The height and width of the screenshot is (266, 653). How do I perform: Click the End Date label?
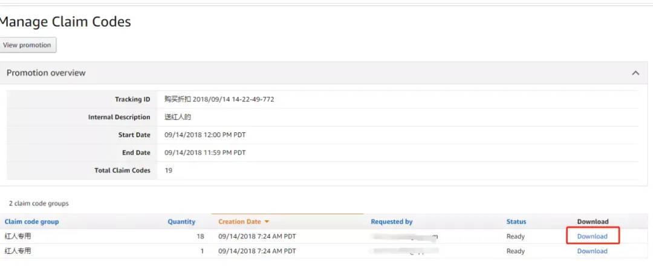pos(136,153)
